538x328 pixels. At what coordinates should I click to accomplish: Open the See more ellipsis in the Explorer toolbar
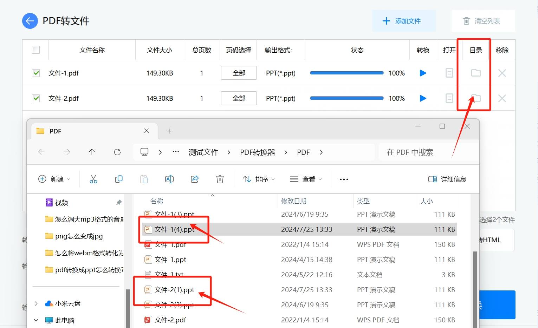point(344,179)
